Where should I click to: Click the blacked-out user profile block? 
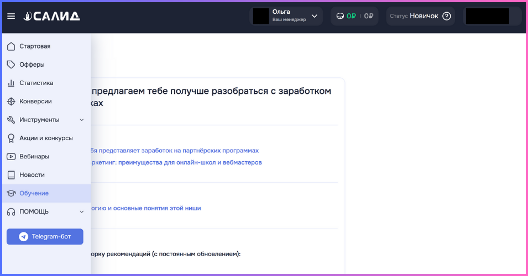click(487, 16)
